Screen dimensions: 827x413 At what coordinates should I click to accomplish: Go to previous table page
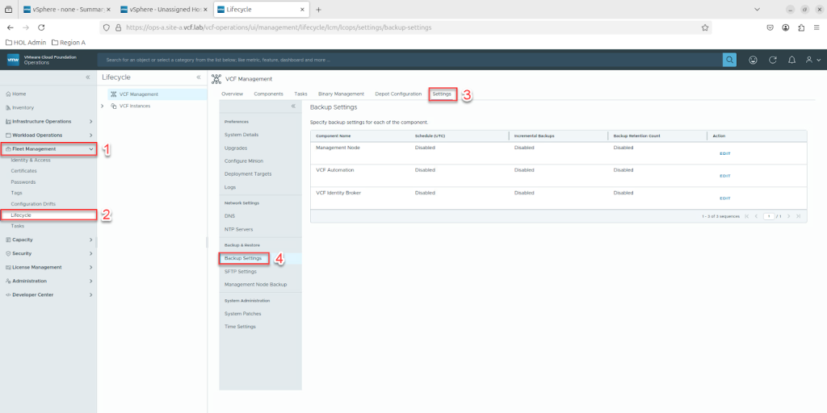tap(756, 216)
